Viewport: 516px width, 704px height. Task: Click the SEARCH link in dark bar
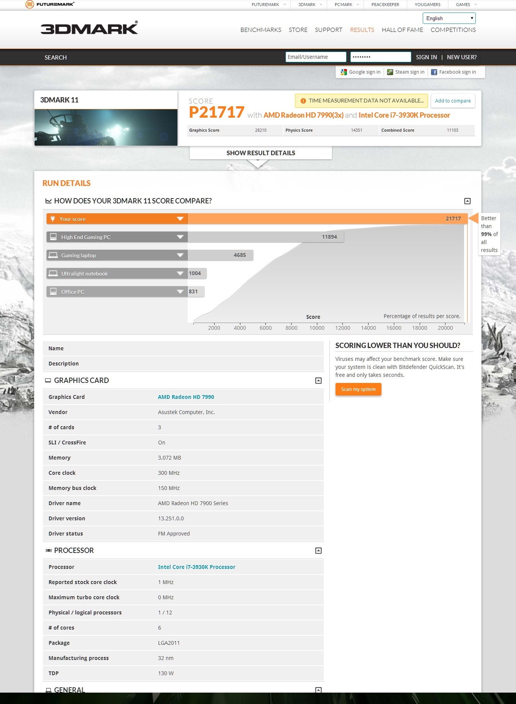coord(56,58)
